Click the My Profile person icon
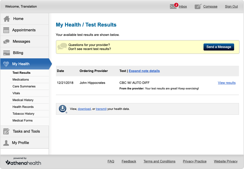Screen dimensions: 244x169 [x=6, y=143]
